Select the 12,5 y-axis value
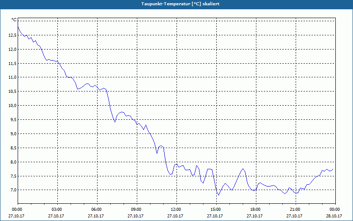 (x=12, y=35)
